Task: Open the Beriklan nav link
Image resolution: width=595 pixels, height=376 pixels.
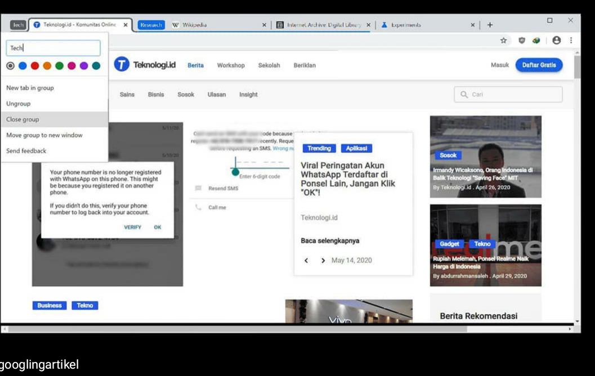Action: pos(305,65)
